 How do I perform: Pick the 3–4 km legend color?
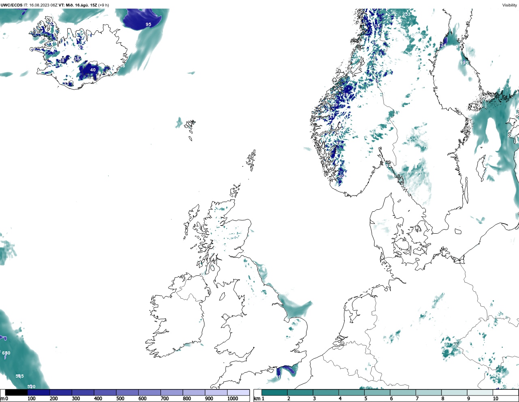click(x=326, y=393)
